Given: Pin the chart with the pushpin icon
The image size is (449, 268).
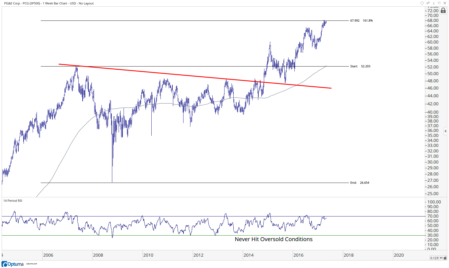Looking at the screenshot, I should (x=428, y=3).
